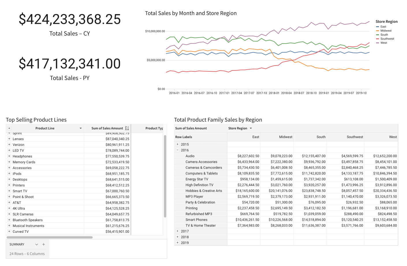The height and width of the screenshot is (266, 407).
Task: Expand the 2019 row group
Action: pos(178,243)
